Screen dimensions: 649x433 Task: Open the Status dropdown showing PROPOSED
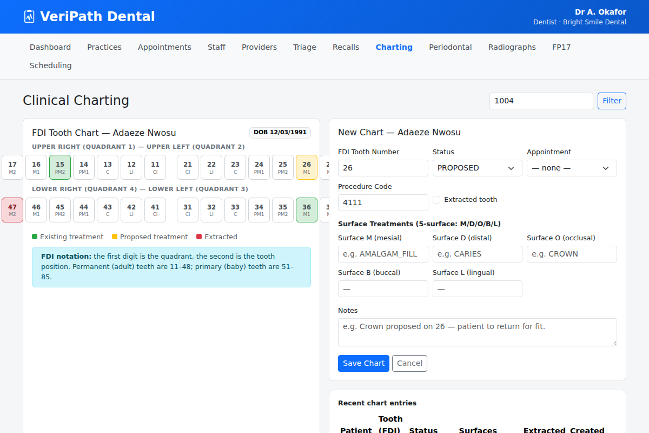coord(478,168)
